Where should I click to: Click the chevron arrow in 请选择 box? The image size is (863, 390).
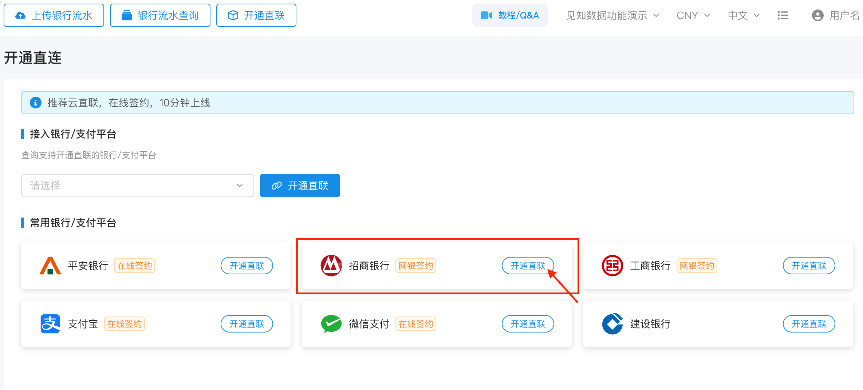[x=240, y=186]
